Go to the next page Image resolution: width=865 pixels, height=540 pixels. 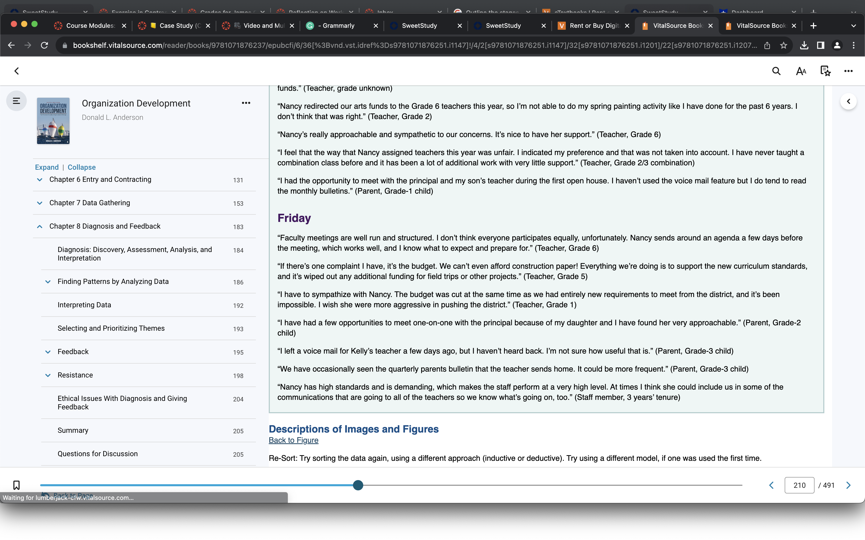[x=848, y=485]
